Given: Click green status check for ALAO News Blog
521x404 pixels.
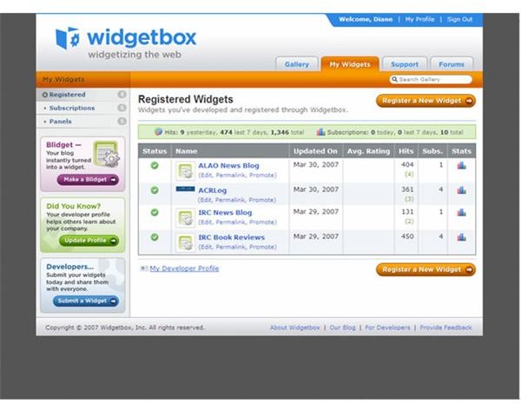Looking at the screenshot, I should 155,165.
